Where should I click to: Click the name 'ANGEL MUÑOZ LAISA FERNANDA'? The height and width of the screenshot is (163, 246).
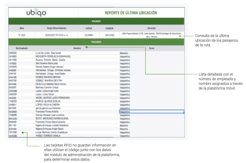tap(53, 98)
